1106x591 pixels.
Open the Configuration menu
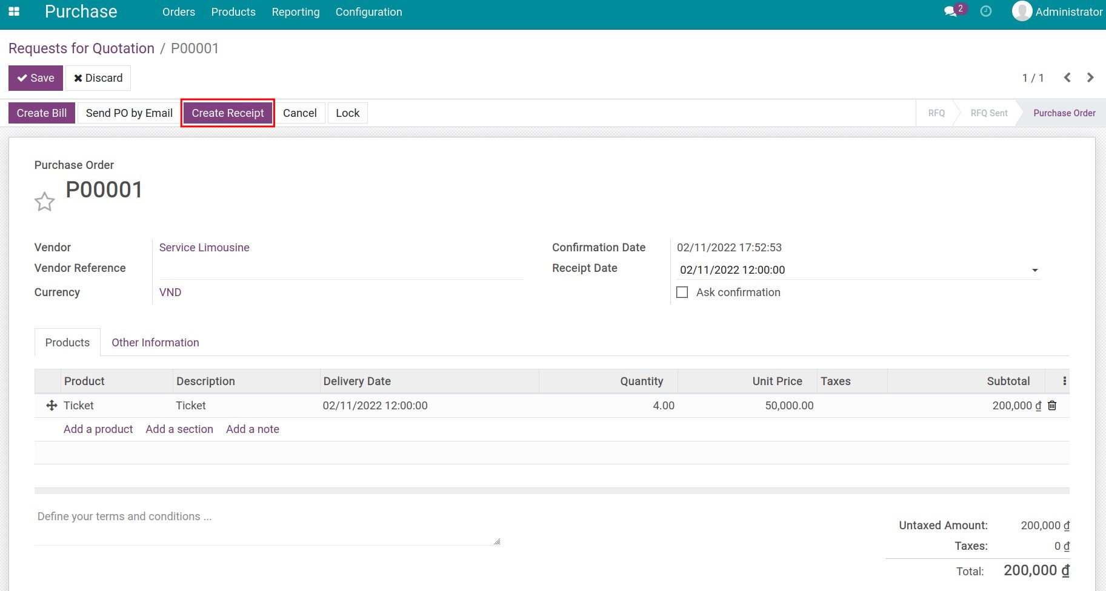368,12
